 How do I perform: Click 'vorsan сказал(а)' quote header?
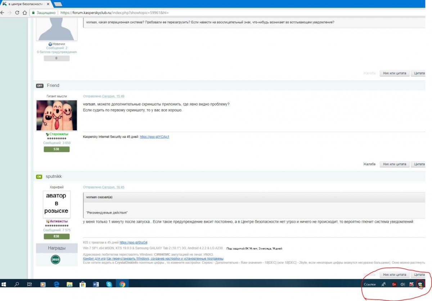coord(99,197)
